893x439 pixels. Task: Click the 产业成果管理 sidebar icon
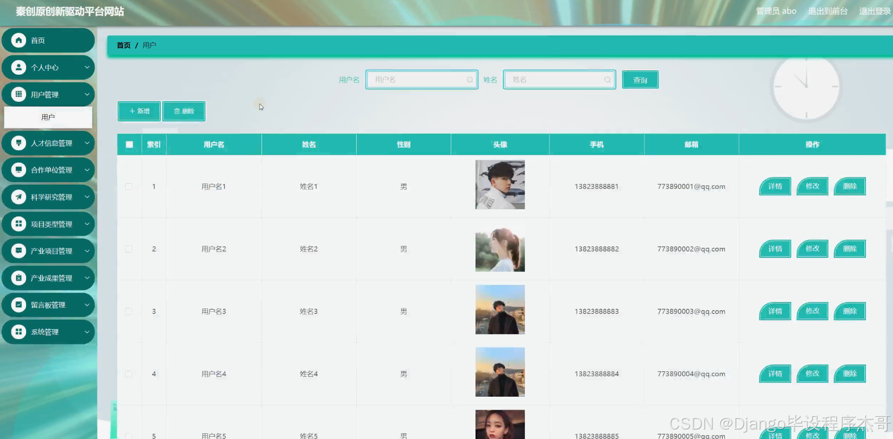click(x=19, y=278)
